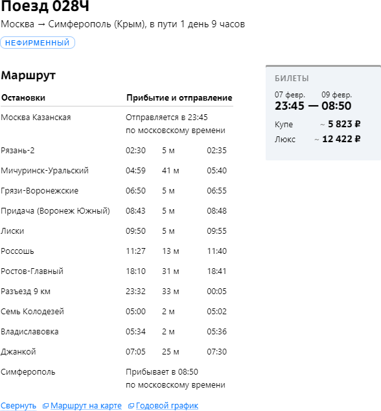Click the БИЛЕТЫ panel header

(x=292, y=79)
